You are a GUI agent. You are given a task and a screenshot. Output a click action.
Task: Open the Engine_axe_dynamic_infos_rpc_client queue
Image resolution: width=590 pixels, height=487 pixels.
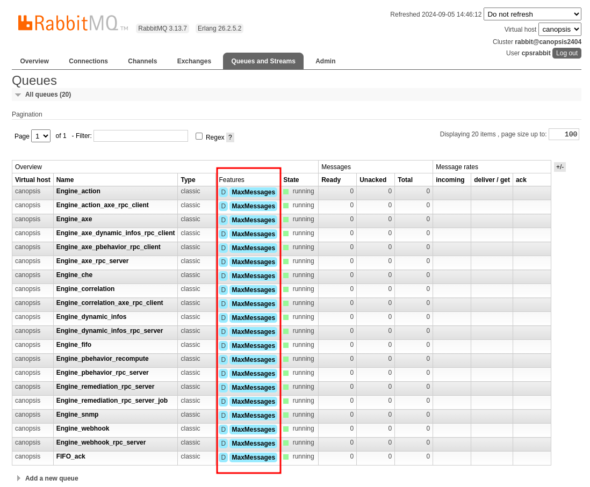[116, 233]
